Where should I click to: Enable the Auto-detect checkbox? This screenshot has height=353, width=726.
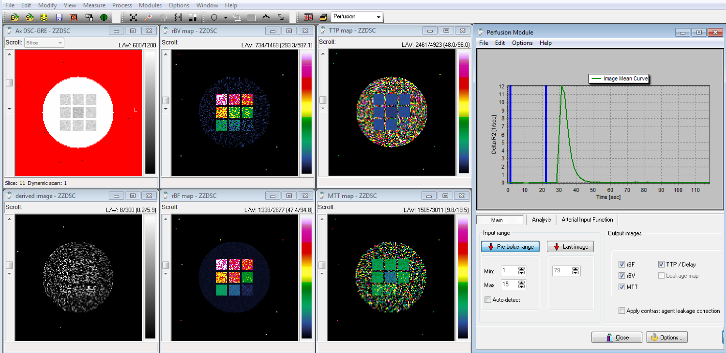488,300
